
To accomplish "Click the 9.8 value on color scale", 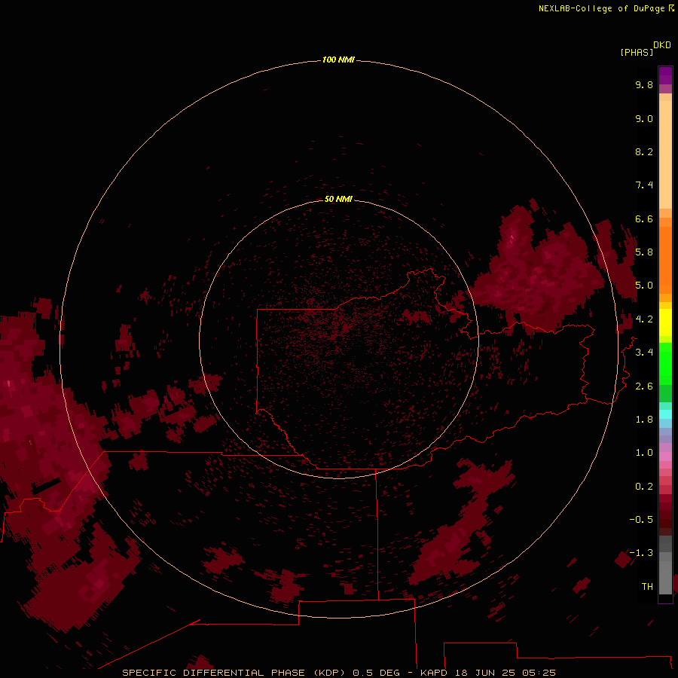I will click(x=644, y=84).
